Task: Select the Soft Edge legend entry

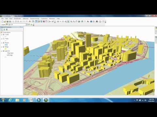Action: 10,55
